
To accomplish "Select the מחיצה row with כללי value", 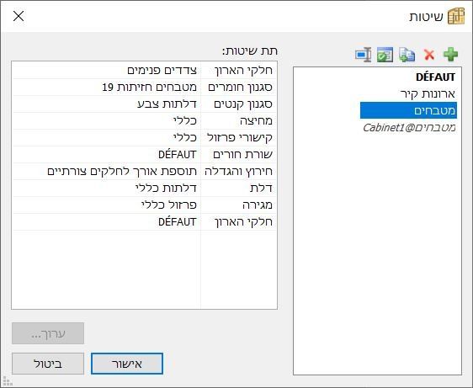I will pos(145,121).
